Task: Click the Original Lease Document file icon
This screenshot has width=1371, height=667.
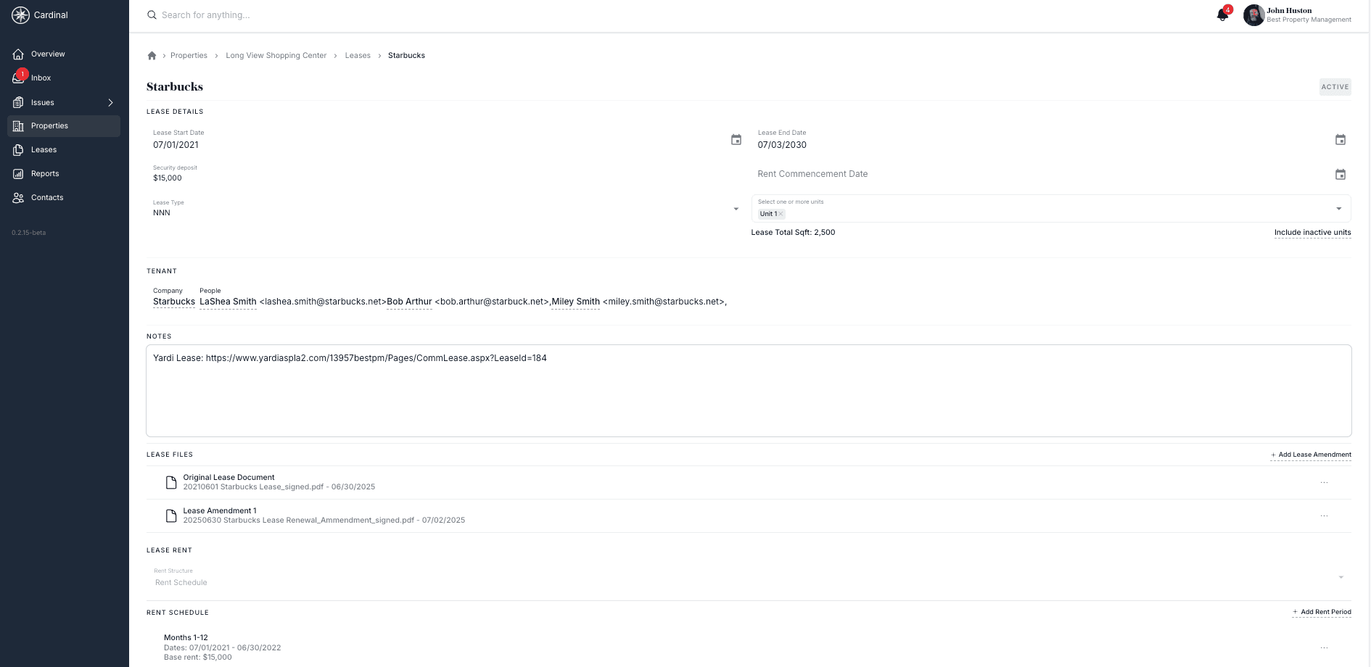Action: point(171,482)
